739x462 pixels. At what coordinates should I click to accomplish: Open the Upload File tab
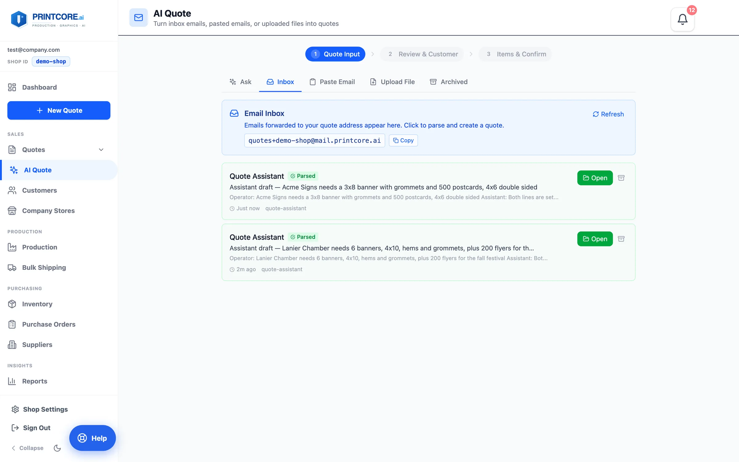pyautogui.click(x=393, y=82)
